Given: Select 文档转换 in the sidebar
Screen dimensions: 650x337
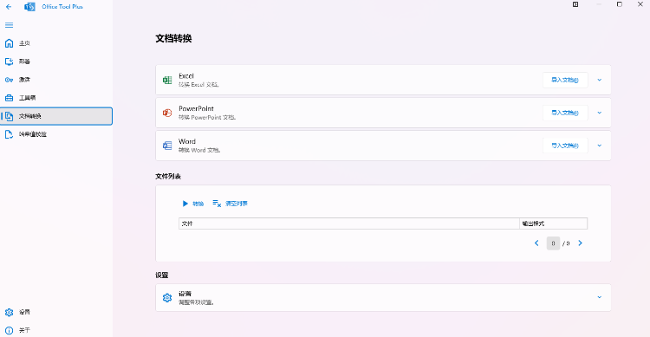Looking at the screenshot, I should coord(56,116).
